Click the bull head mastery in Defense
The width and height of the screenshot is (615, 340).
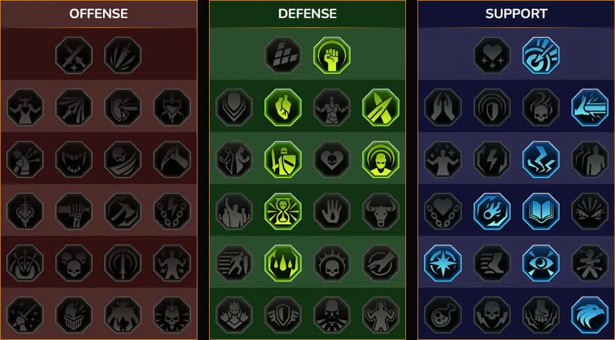[x=381, y=211]
